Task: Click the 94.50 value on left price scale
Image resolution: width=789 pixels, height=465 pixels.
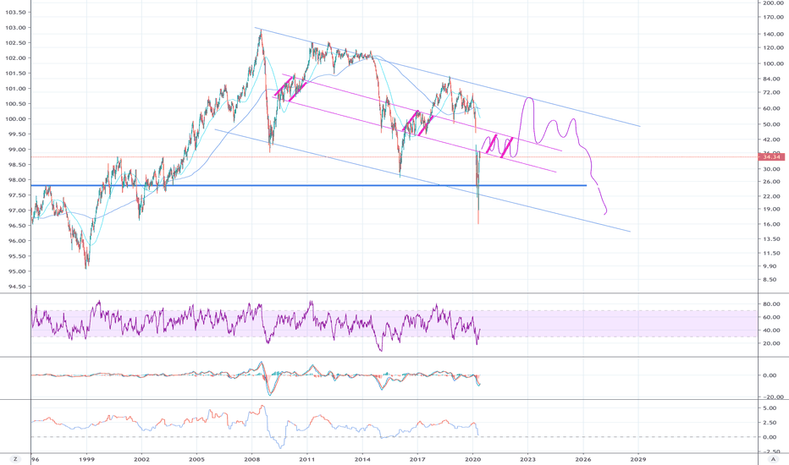Action: [16, 287]
